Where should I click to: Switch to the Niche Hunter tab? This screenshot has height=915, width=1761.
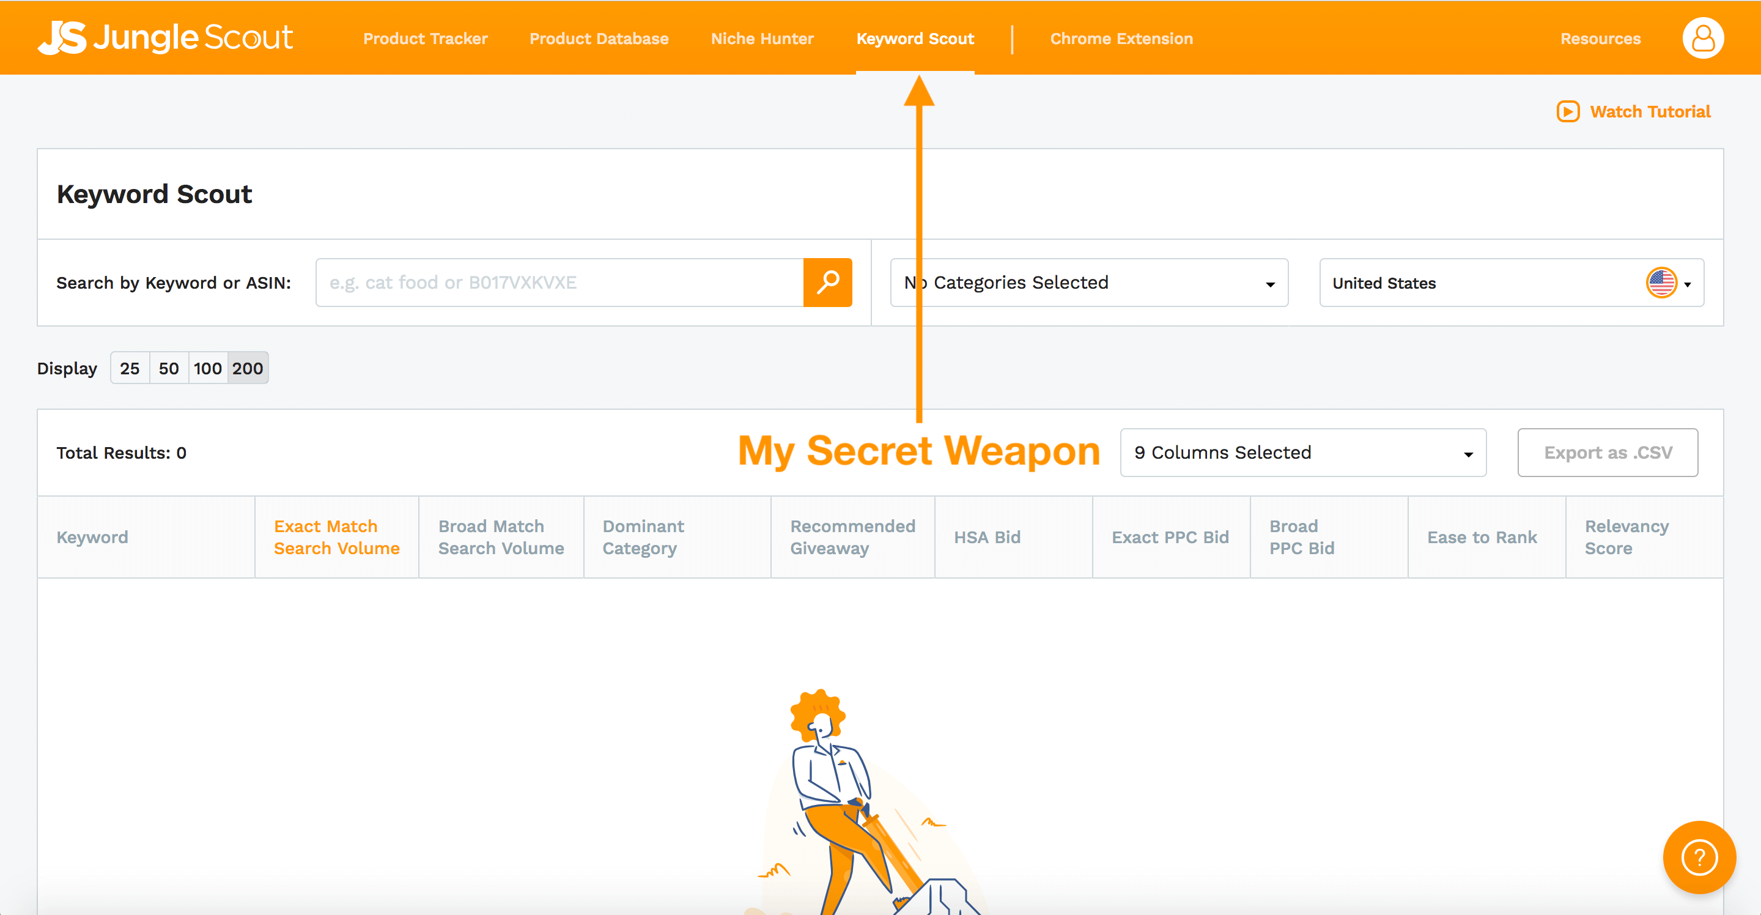tap(762, 39)
